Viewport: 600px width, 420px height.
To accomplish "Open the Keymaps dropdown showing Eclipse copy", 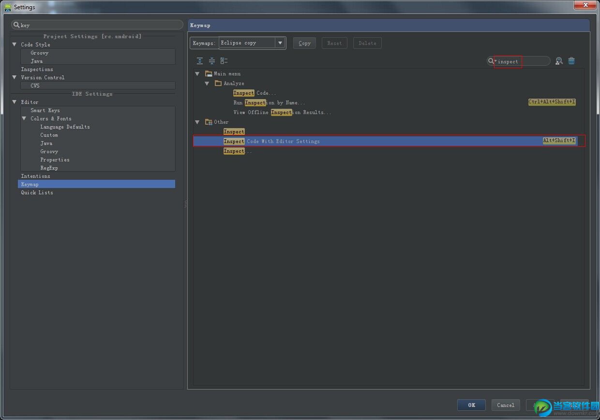I will (x=252, y=43).
